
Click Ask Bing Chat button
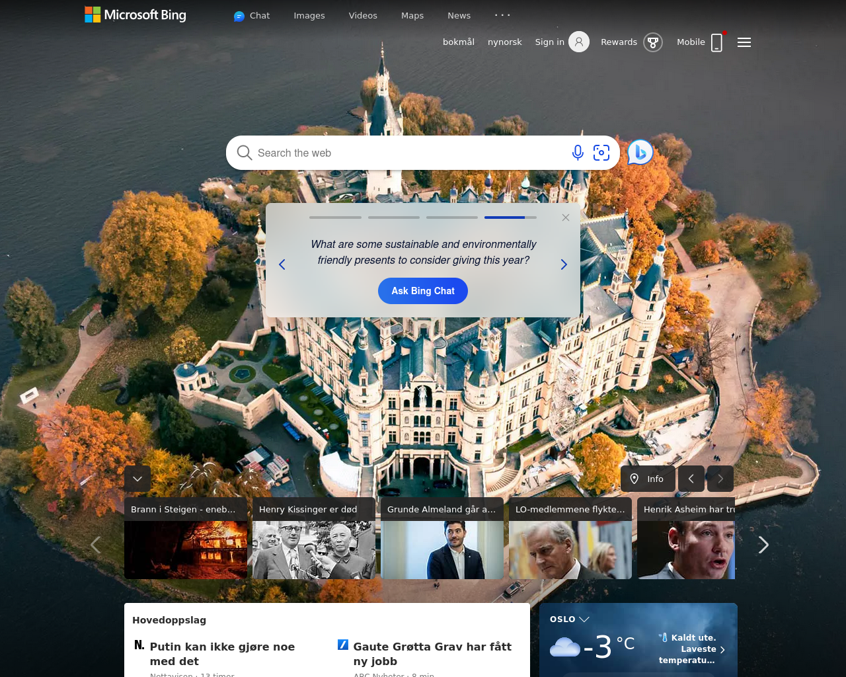(x=423, y=291)
